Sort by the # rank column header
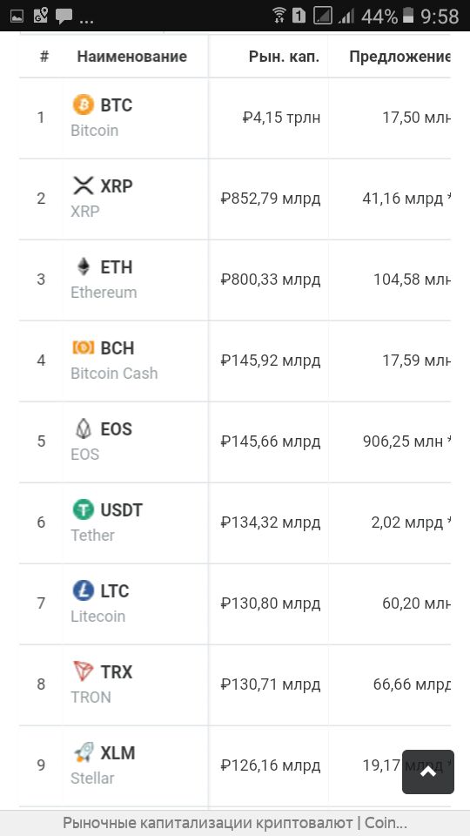Viewport: 470px width, 836px height. pos(44,57)
